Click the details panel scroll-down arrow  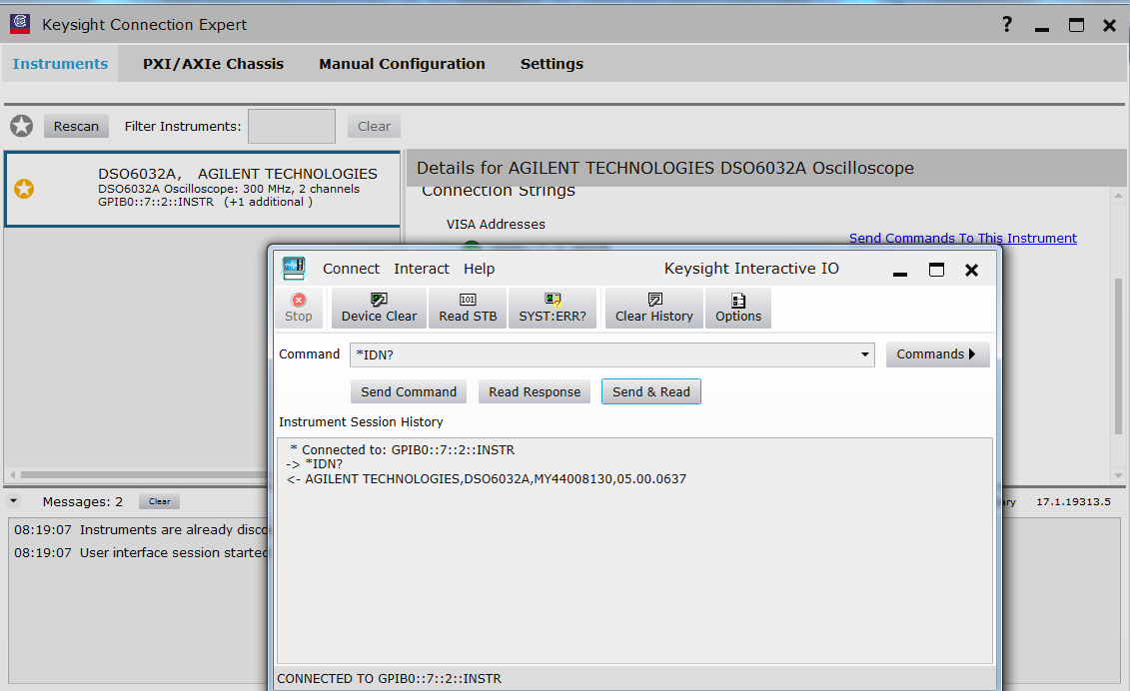(1118, 475)
